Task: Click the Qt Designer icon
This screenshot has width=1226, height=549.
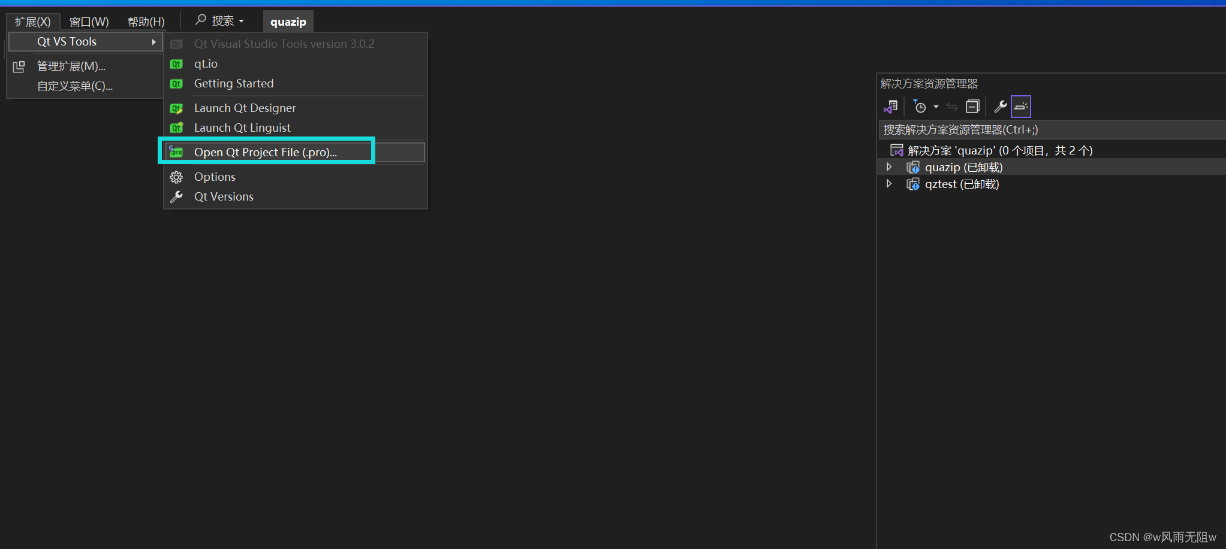Action: click(176, 108)
